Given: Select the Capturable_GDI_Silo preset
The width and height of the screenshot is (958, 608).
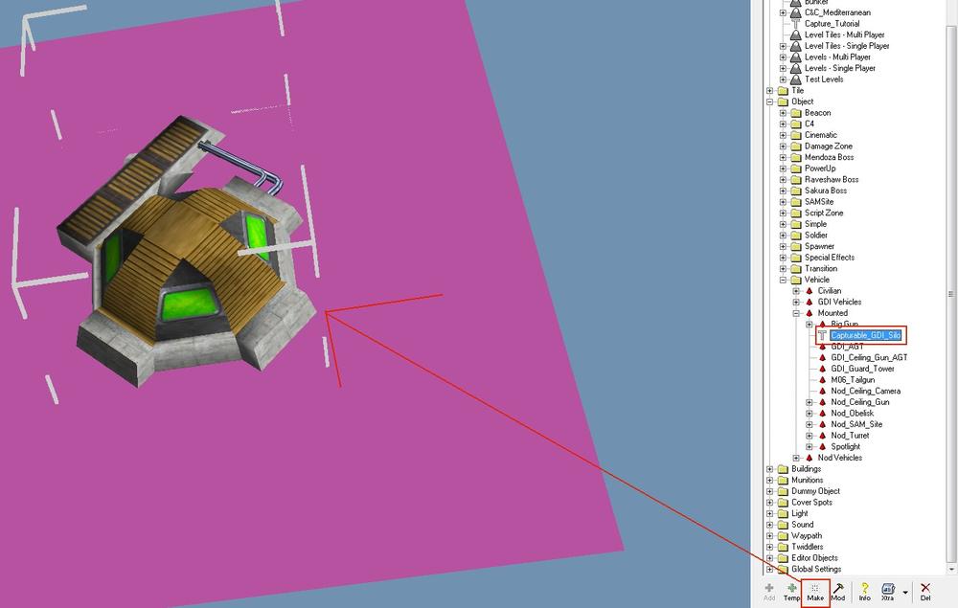Looking at the screenshot, I should (x=866, y=335).
